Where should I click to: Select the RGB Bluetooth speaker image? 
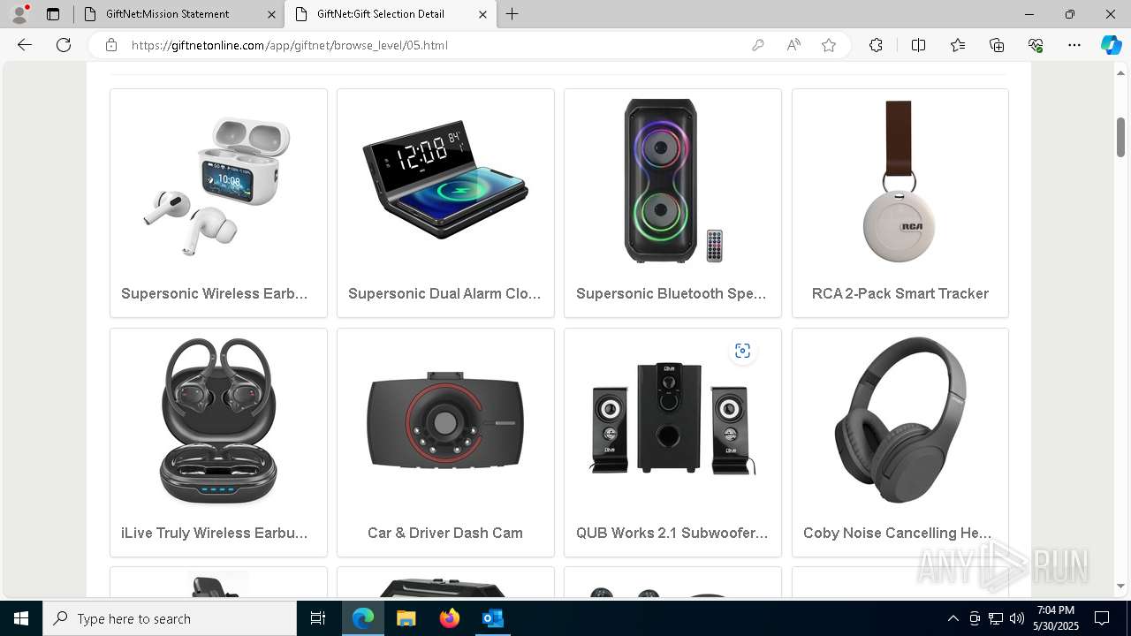point(672,180)
